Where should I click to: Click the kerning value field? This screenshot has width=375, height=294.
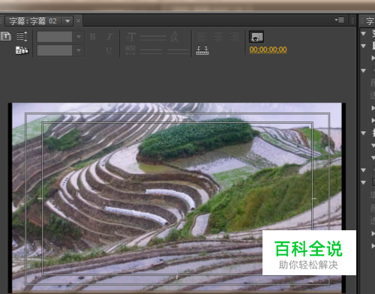click(x=151, y=51)
